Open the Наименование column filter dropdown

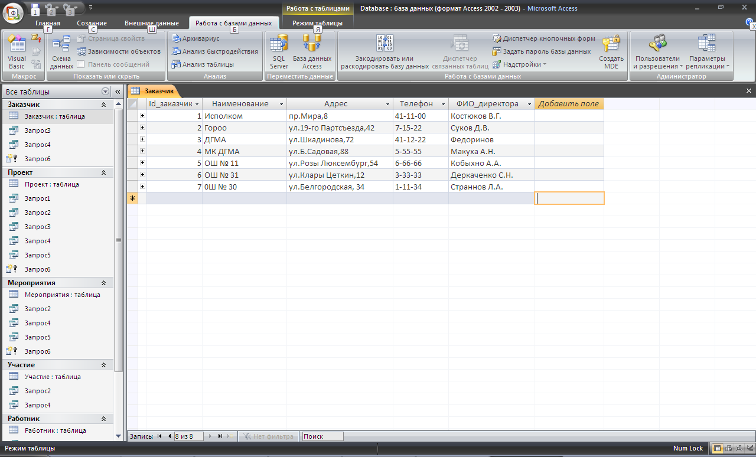point(282,104)
